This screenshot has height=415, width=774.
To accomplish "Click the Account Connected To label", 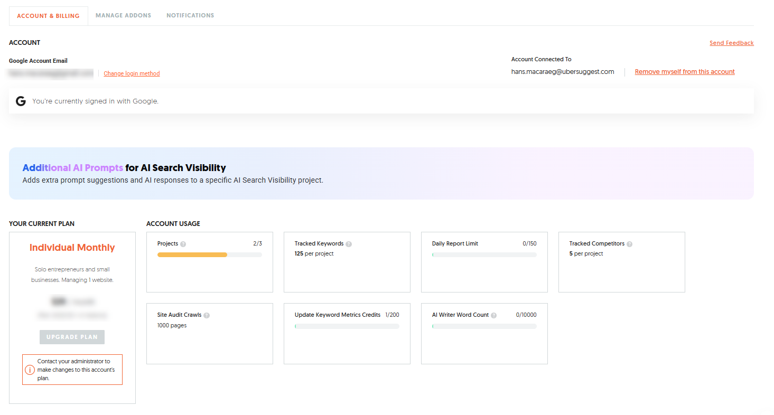I will (x=542, y=59).
